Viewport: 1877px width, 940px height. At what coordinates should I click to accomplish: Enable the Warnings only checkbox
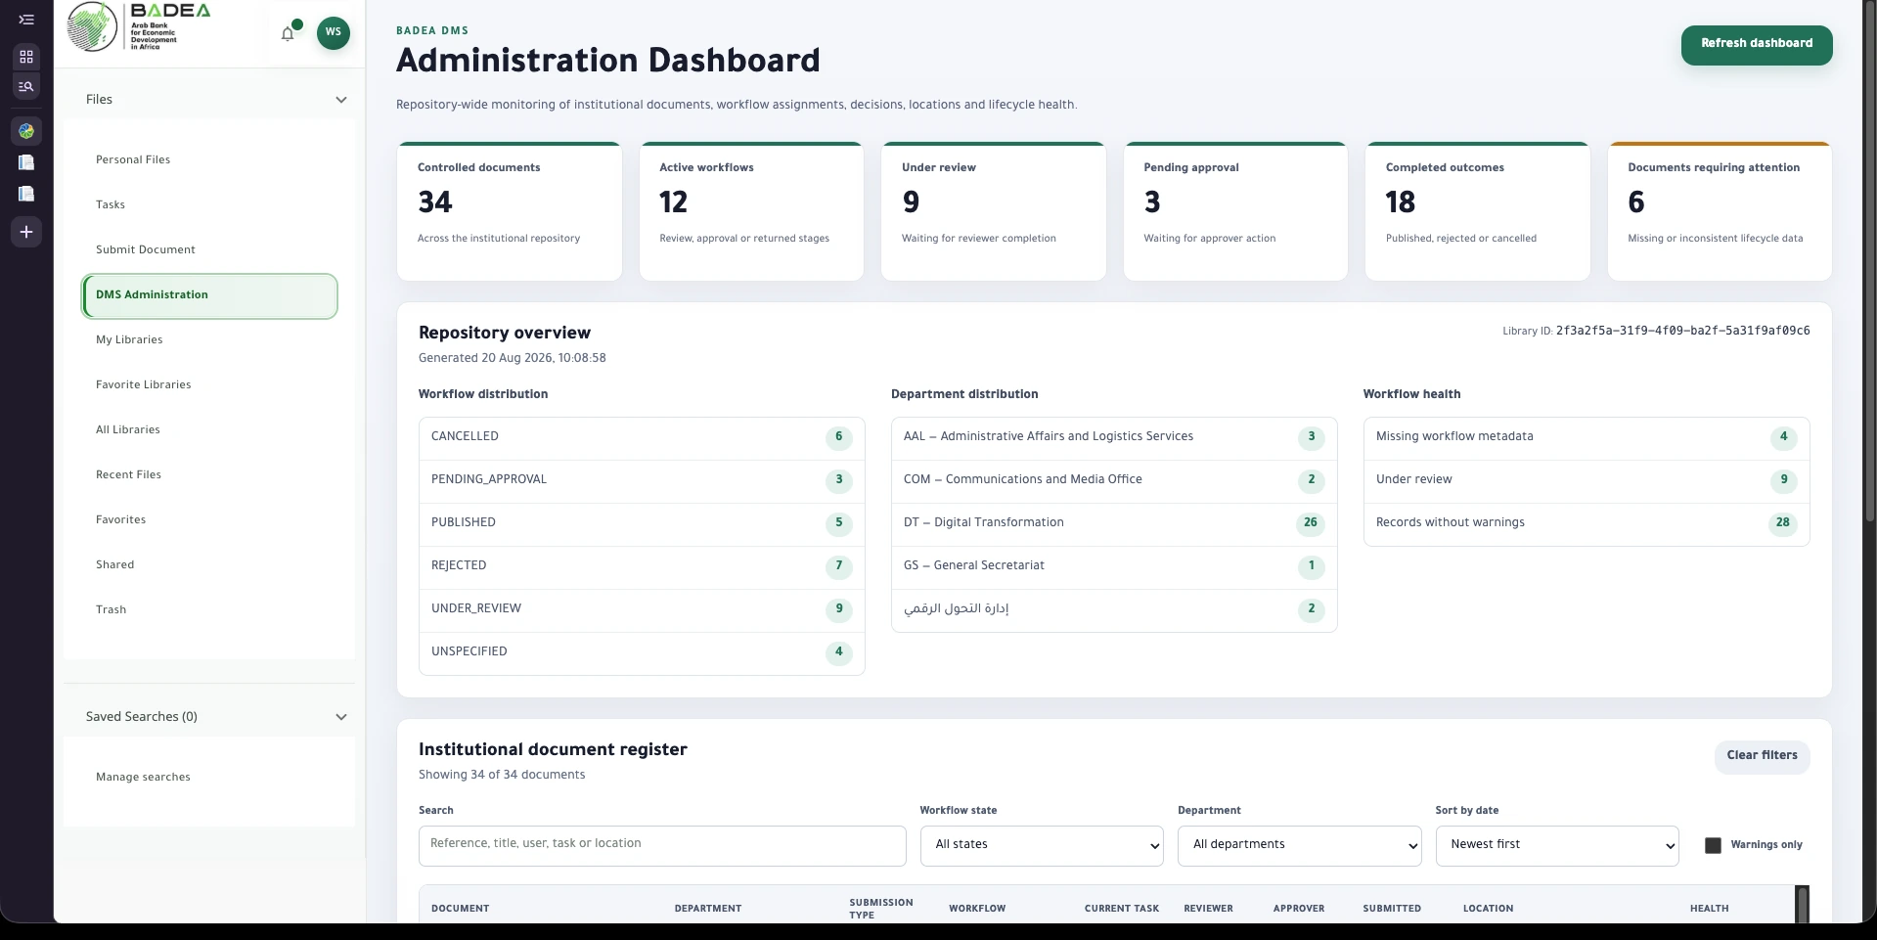1713,845
